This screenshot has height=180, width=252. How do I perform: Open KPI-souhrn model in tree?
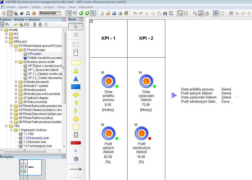tap(35, 54)
